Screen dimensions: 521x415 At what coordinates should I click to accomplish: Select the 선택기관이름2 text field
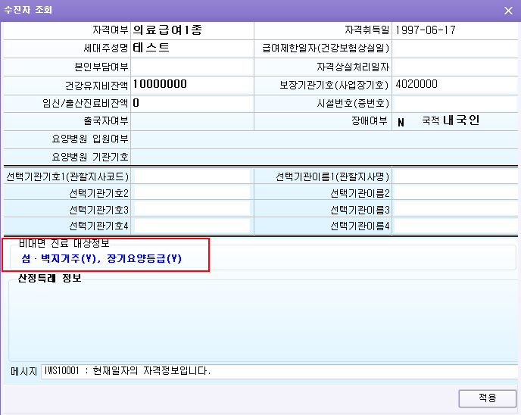[x=454, y=193]
